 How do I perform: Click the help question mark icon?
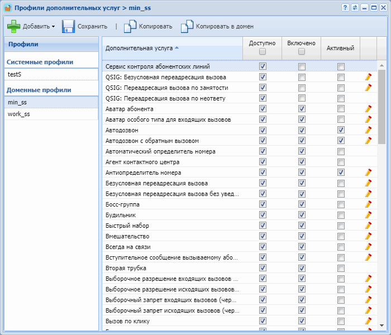[x=345, y=8]
